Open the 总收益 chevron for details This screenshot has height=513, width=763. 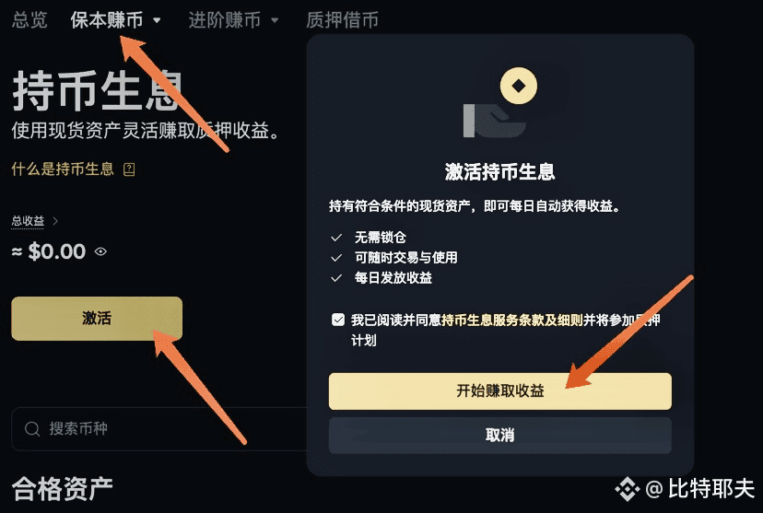pyautogui.click(x=55, y=221)
